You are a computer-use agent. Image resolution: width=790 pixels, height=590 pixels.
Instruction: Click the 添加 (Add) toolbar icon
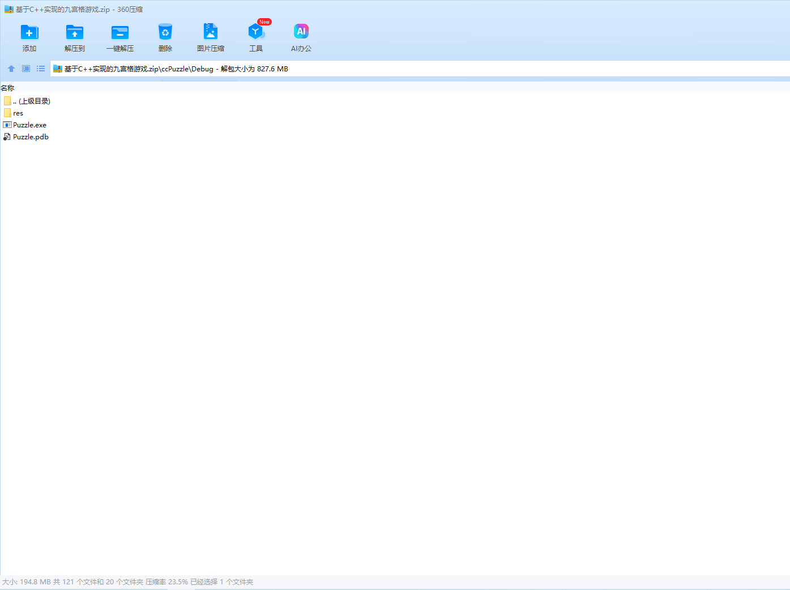tap(29, 32)
